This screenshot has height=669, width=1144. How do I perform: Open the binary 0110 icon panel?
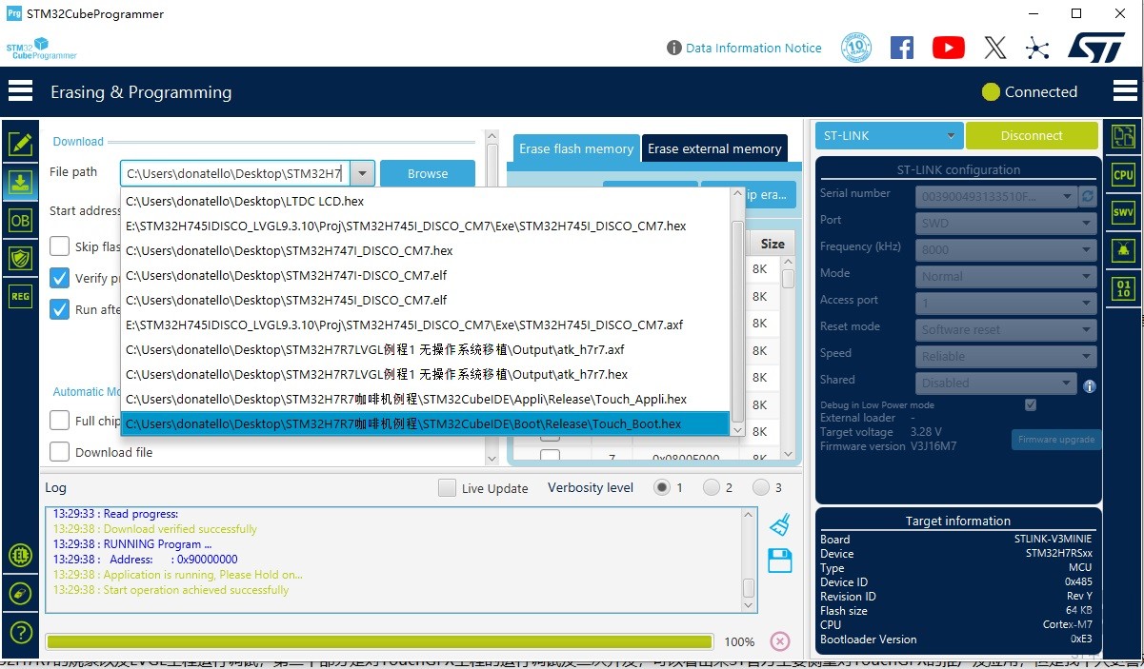(1123, 288)
